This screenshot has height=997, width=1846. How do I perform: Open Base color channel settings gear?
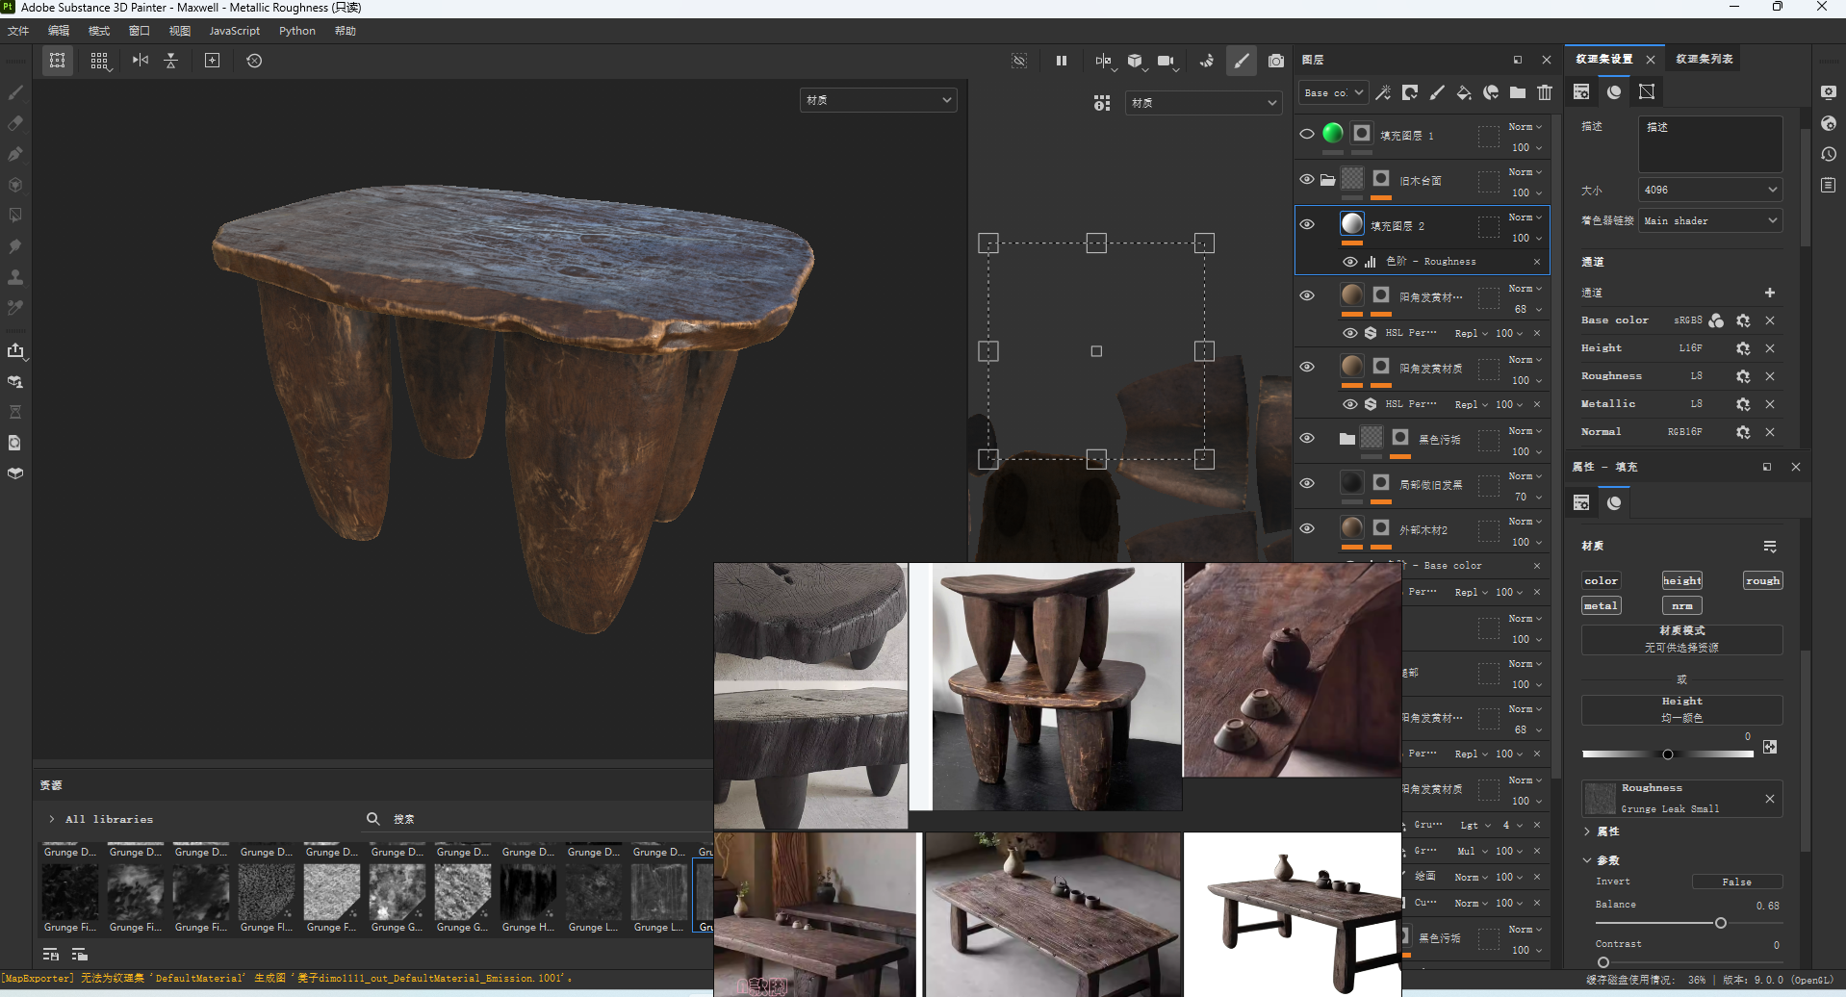tap(1743, 320)
